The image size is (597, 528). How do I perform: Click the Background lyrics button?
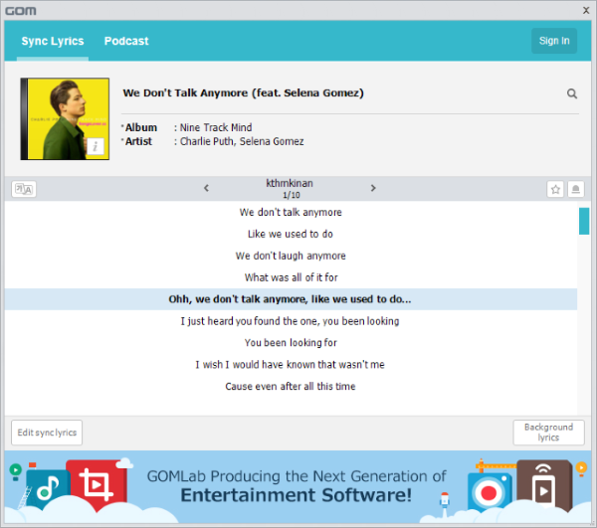click(548, 433)
